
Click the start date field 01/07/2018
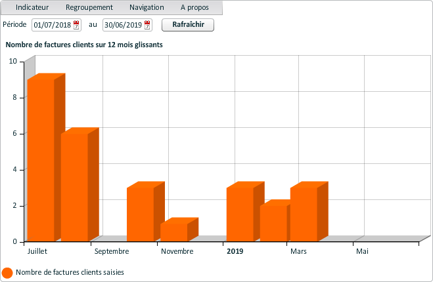coord(57,25)
